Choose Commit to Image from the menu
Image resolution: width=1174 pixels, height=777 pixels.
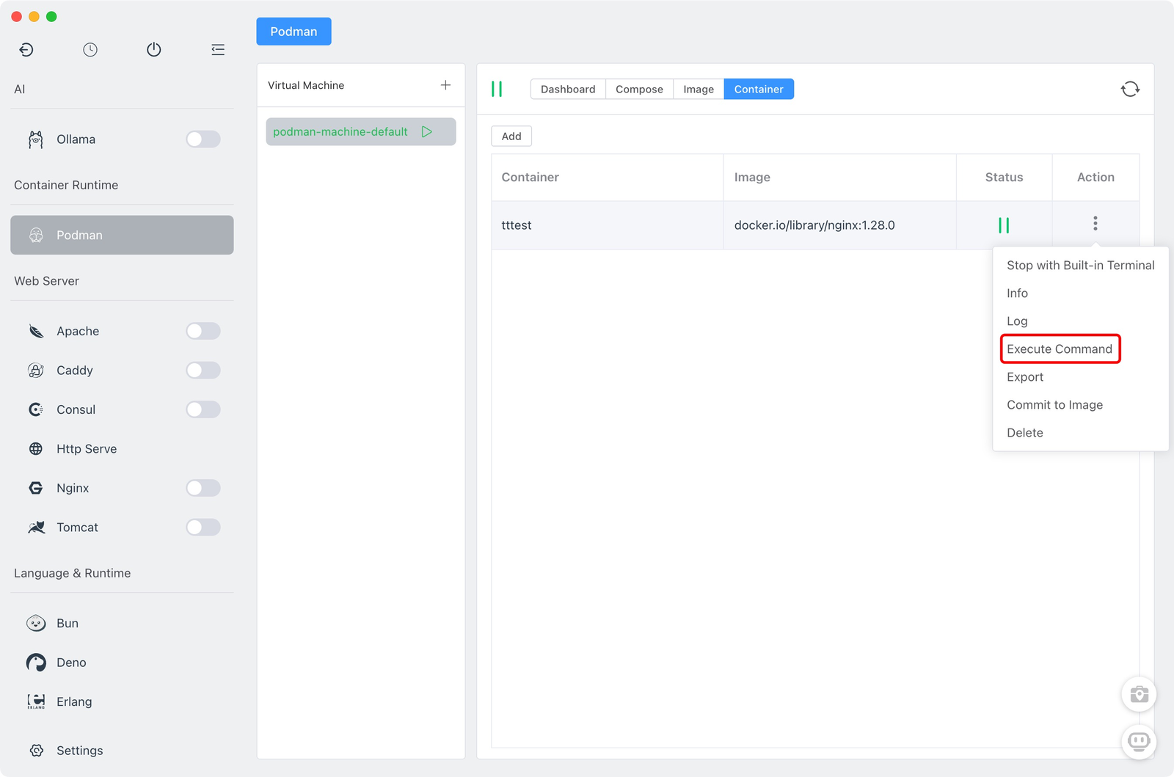coord(1054,405)
